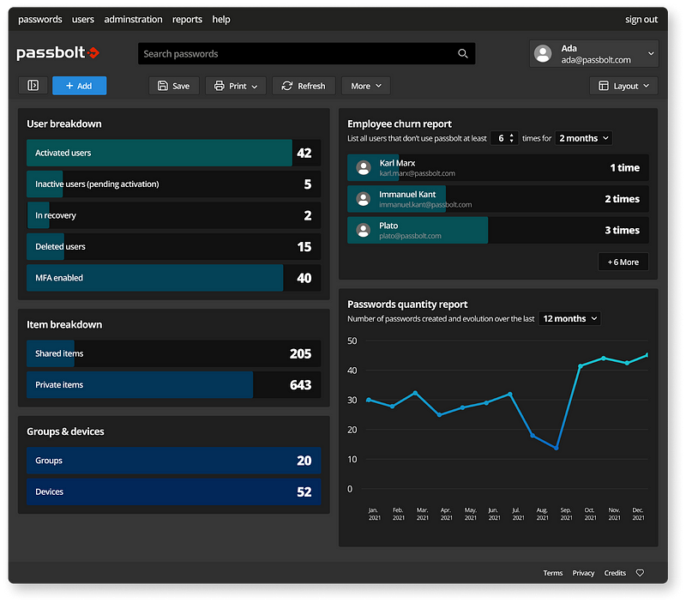Click the +6 More button
Image resolution: width=686 pixels, height=603 pixels.
623,262
